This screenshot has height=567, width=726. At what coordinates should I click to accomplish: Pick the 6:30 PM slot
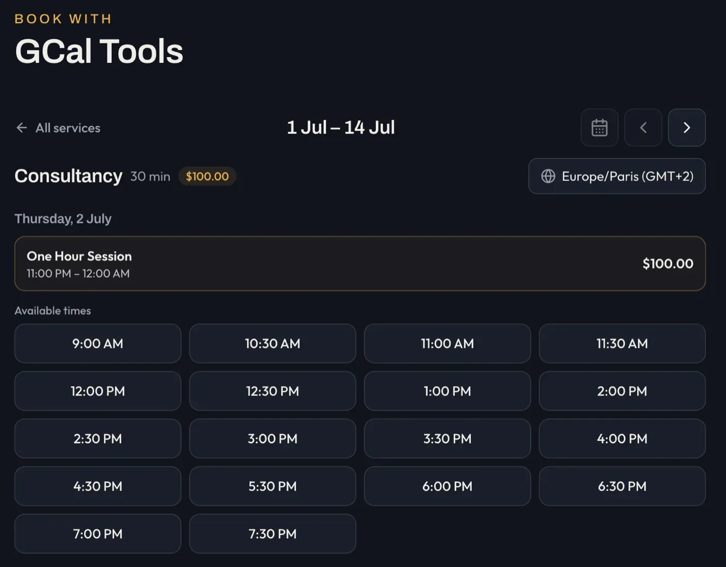(622, 486)
